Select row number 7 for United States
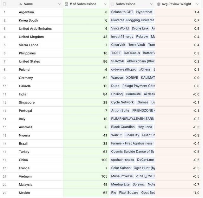203x198 pixels. pyautogui.click(x=4, y=61)
